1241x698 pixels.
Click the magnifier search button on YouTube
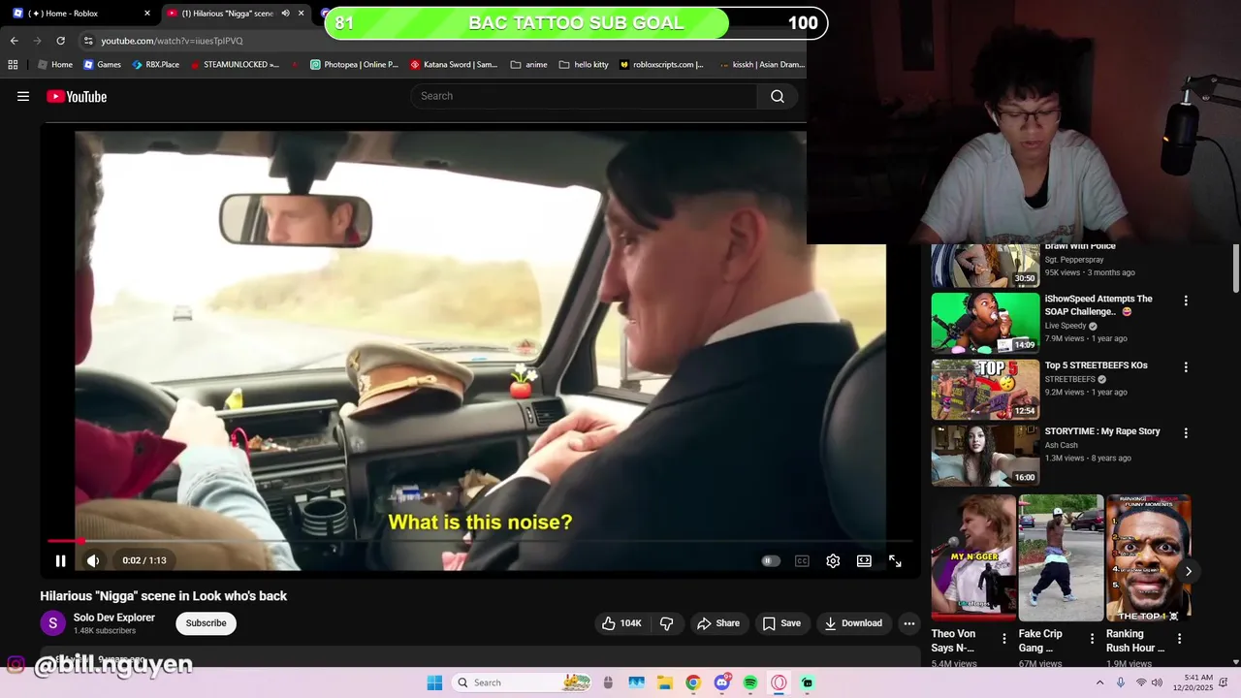(x=778, y=96)
